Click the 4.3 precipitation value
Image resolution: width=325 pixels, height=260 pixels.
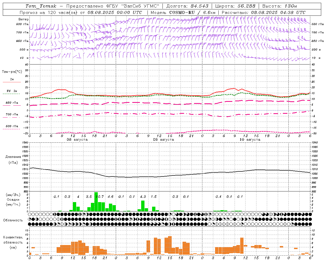tap(143, 197)
